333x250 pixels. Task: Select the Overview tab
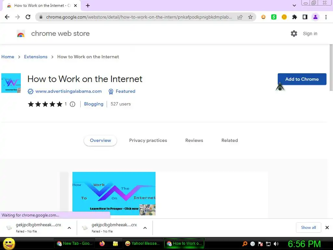pyautogui.click(x=100, y=141)
